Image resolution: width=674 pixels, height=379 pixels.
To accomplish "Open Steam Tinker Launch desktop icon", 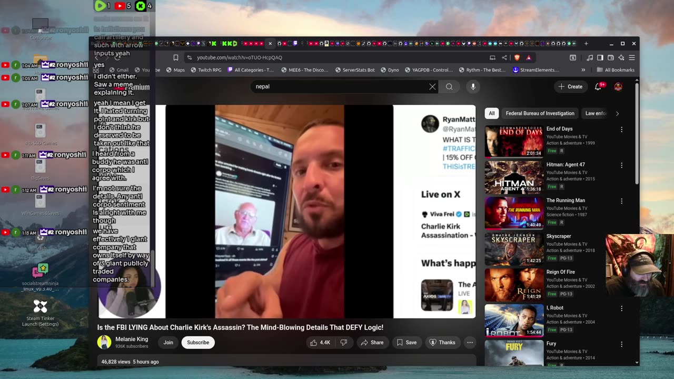I will pyautogui.click(x=41, y=313).
